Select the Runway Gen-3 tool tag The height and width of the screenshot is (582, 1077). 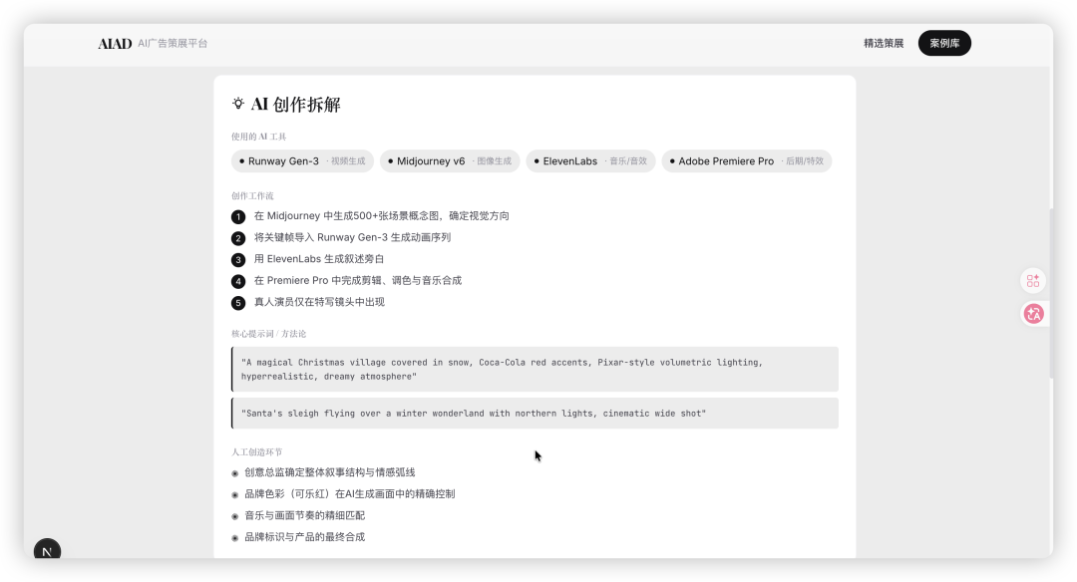click(302, 161)
